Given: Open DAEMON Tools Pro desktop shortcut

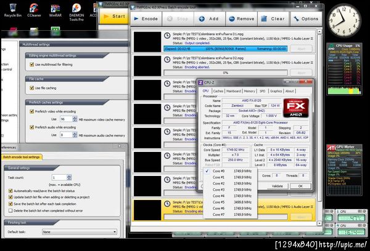Looking at the screenshot, I should [76, 12].
